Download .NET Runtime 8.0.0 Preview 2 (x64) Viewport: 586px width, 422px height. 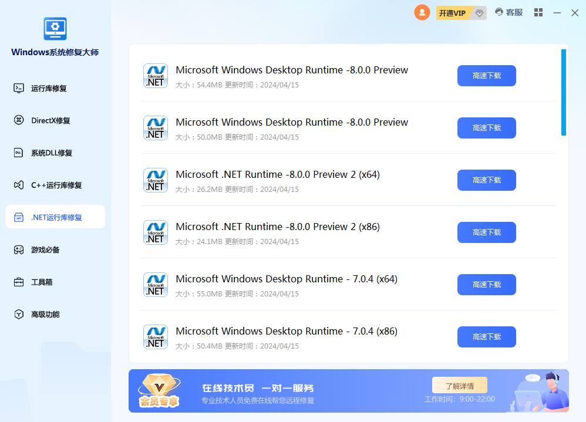click(x=486, y=180)
